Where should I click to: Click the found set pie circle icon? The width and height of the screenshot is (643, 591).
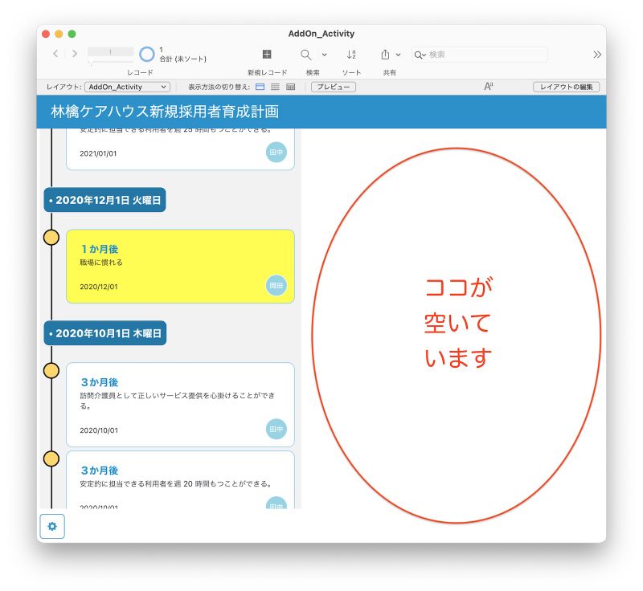147,54
